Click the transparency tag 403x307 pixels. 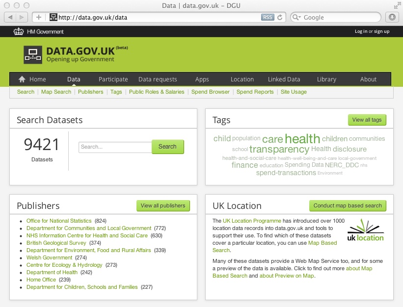[279, 149]
